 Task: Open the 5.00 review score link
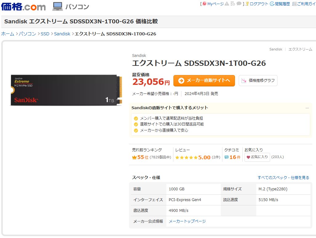tap(204, 157)
